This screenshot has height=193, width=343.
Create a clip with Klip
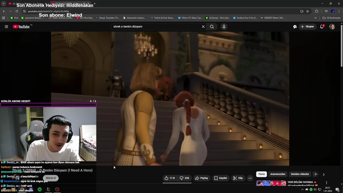(238, 178)
